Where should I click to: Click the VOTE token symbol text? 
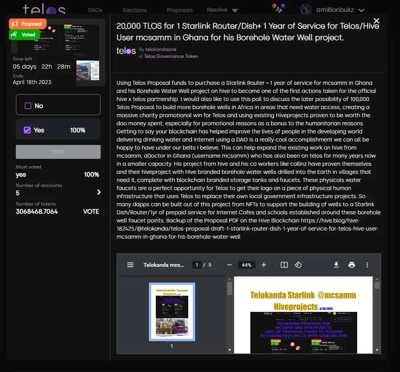[91, 211]
